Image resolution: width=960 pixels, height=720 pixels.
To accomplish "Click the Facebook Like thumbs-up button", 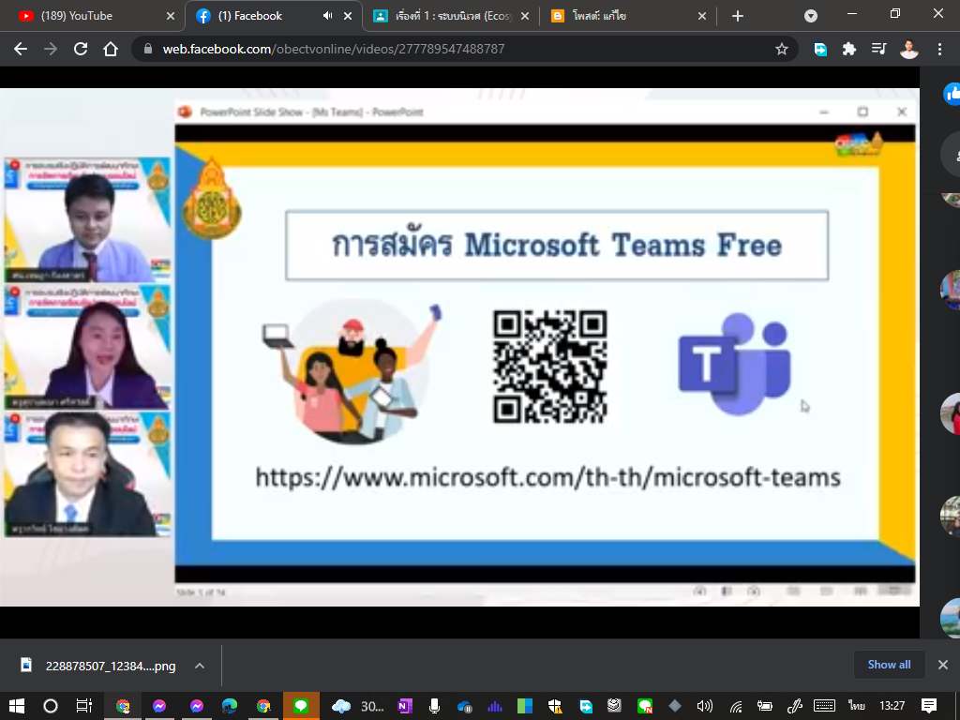I will (952, 95).
